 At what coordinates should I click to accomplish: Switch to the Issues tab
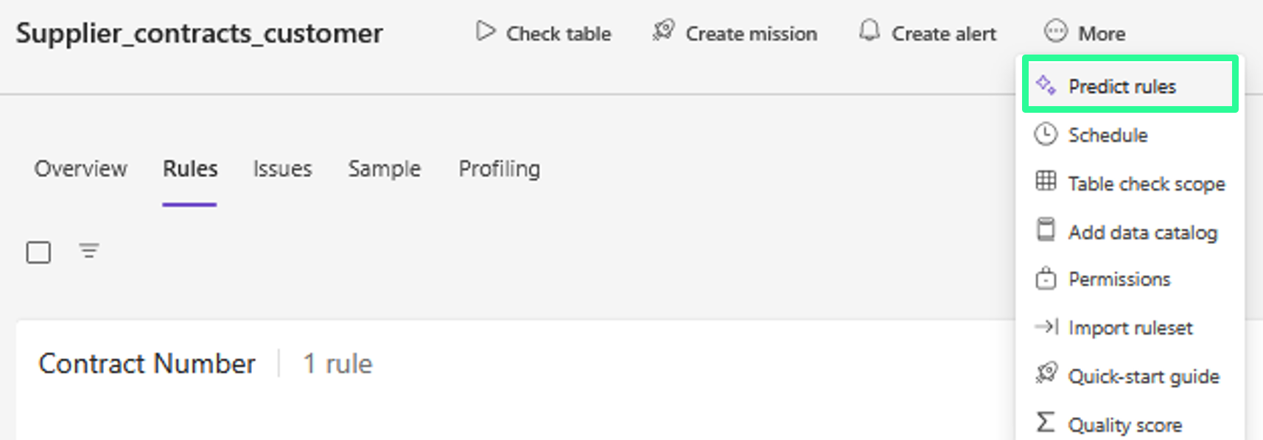pyautogui.click(x=282, y=169)
